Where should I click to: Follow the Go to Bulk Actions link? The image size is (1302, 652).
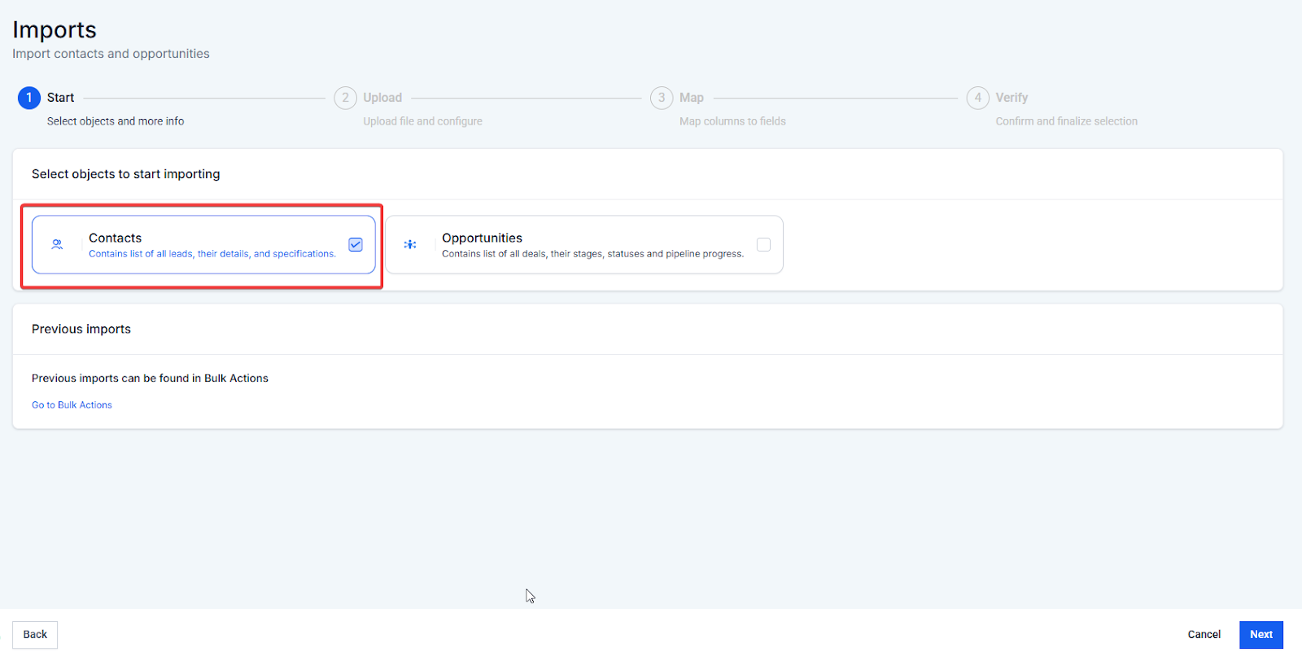[72, 405]
